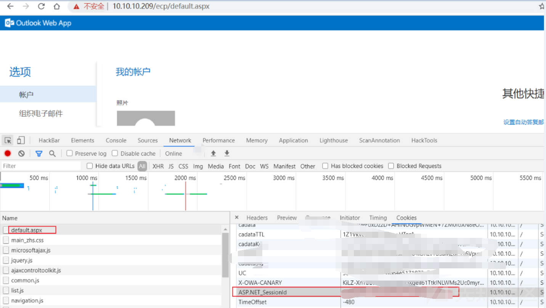Toggle the Hide data URLs checkbox

pos(90,166)
